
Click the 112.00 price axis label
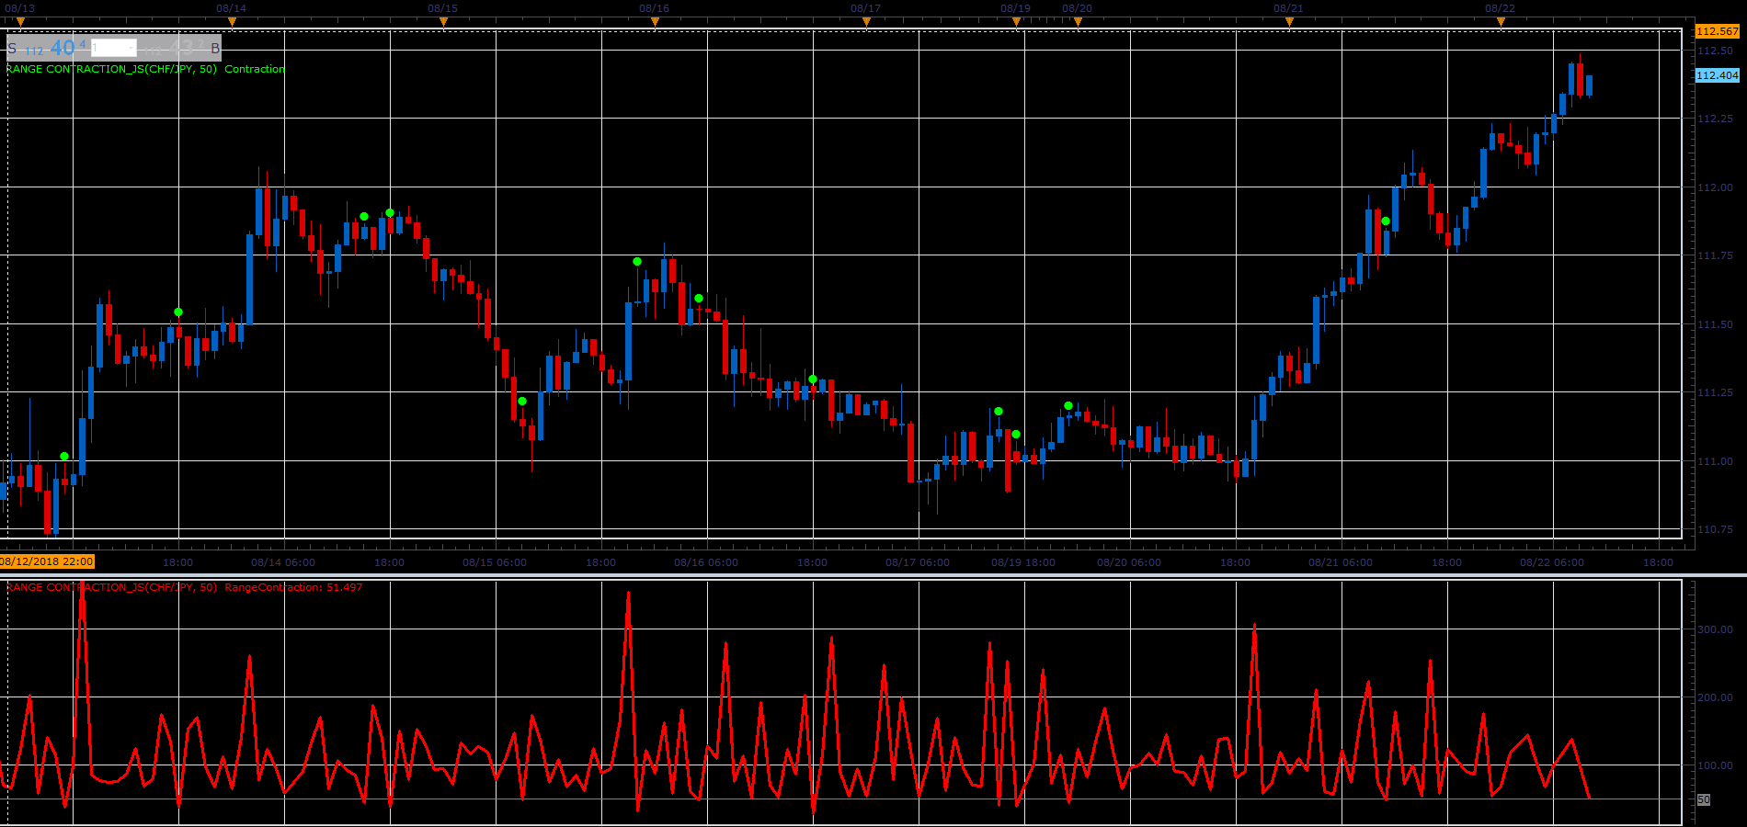click(x=1715, y=187)
